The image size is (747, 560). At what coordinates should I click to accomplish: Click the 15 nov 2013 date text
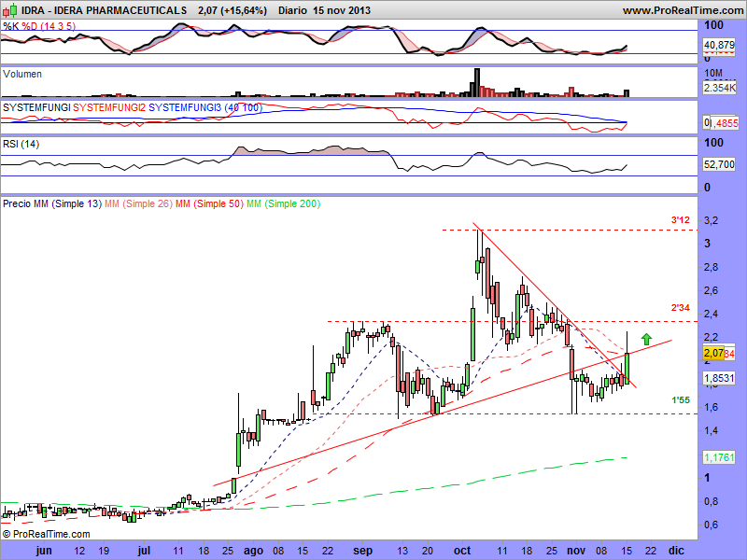(342, 10)
